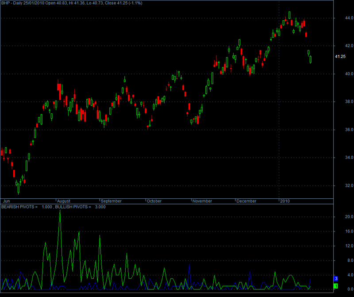Click the BEARISH PIVOTS indicator title
This screenshot has width=354, height=297.
pos(19,207)
